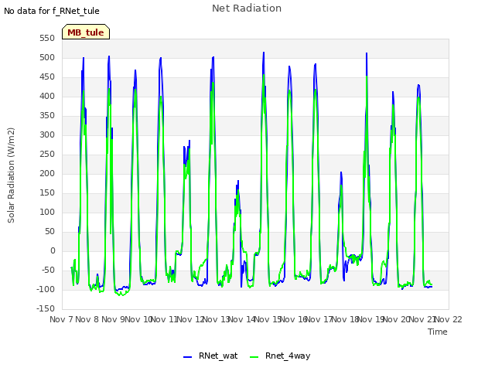This screenshot has height=371, width=495.
Task: Click the 100 y-axis tick label
Action: (x=47, y=212)
